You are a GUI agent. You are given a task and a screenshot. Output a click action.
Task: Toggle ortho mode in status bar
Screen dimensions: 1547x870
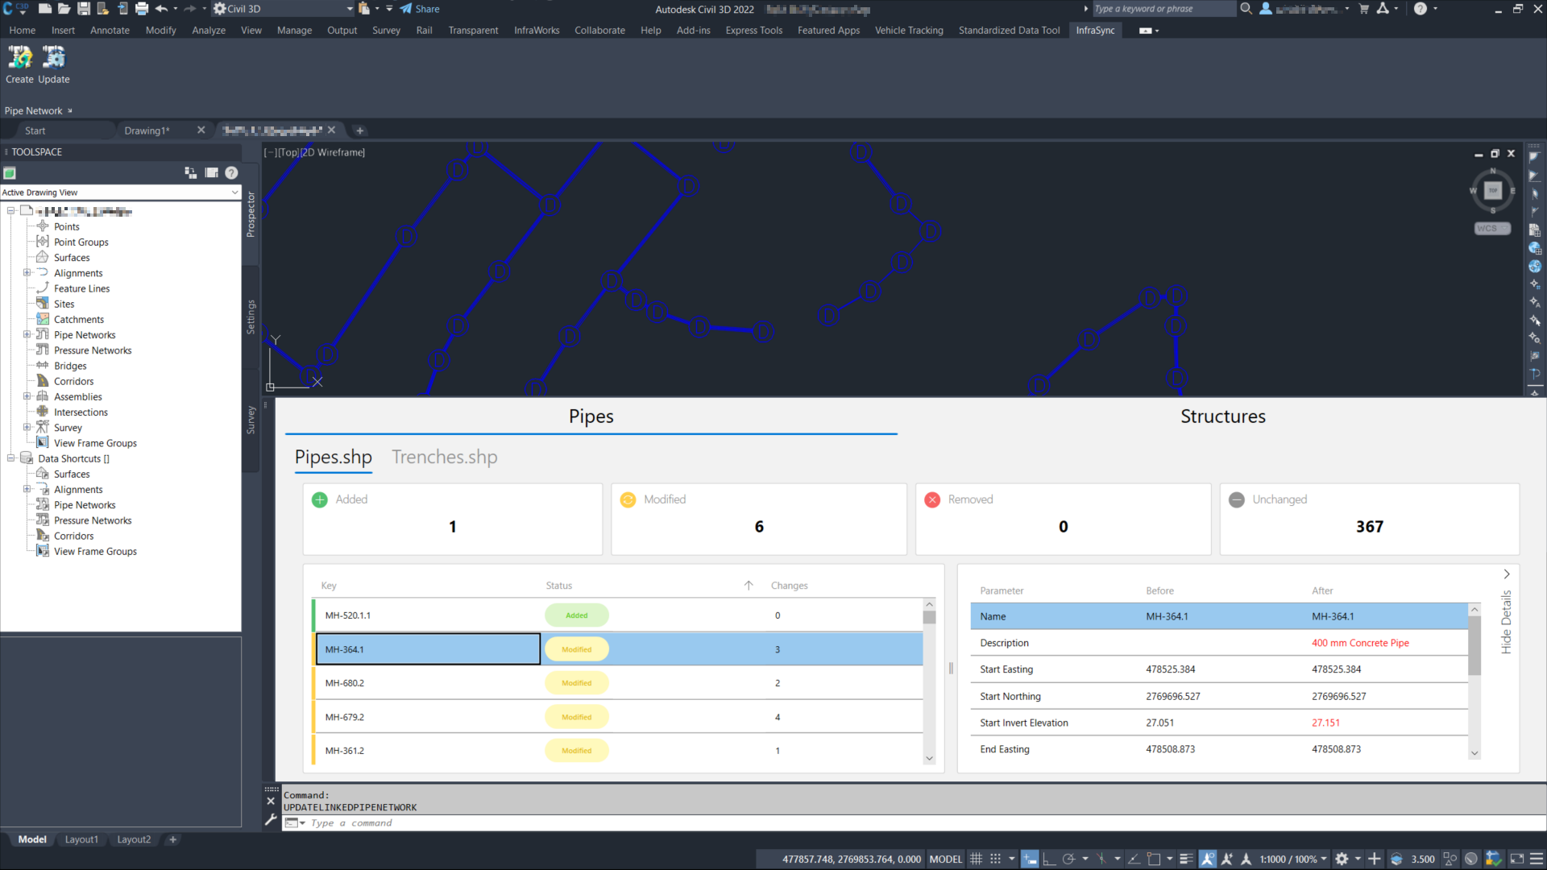click(1049, 859)
